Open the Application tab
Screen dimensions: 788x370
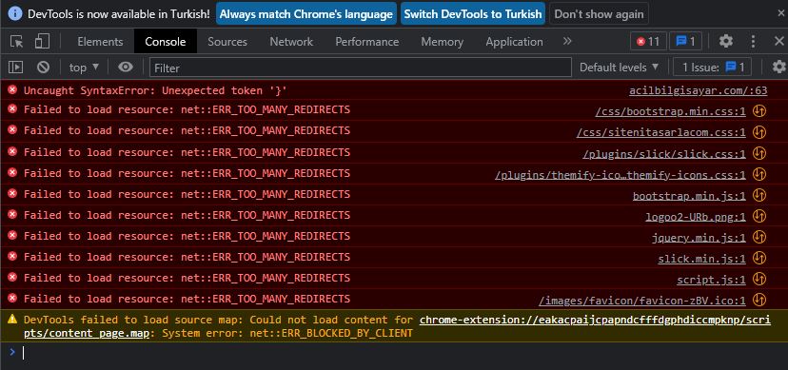coord(514,42)
